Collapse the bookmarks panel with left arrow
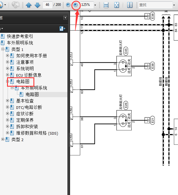The height and width of the screenshot is (195, 178). 65,18
